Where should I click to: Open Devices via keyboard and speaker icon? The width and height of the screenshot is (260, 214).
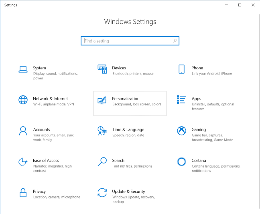(102, 69)
